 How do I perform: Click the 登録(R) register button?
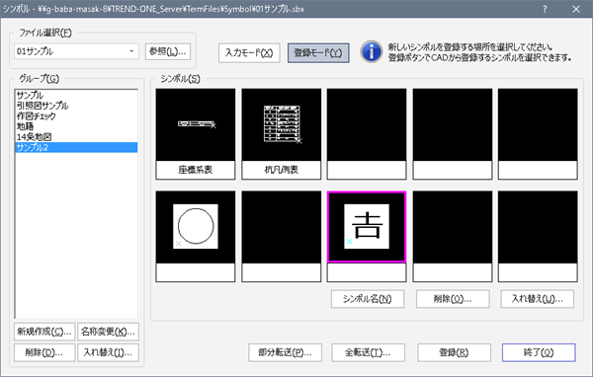455,352
